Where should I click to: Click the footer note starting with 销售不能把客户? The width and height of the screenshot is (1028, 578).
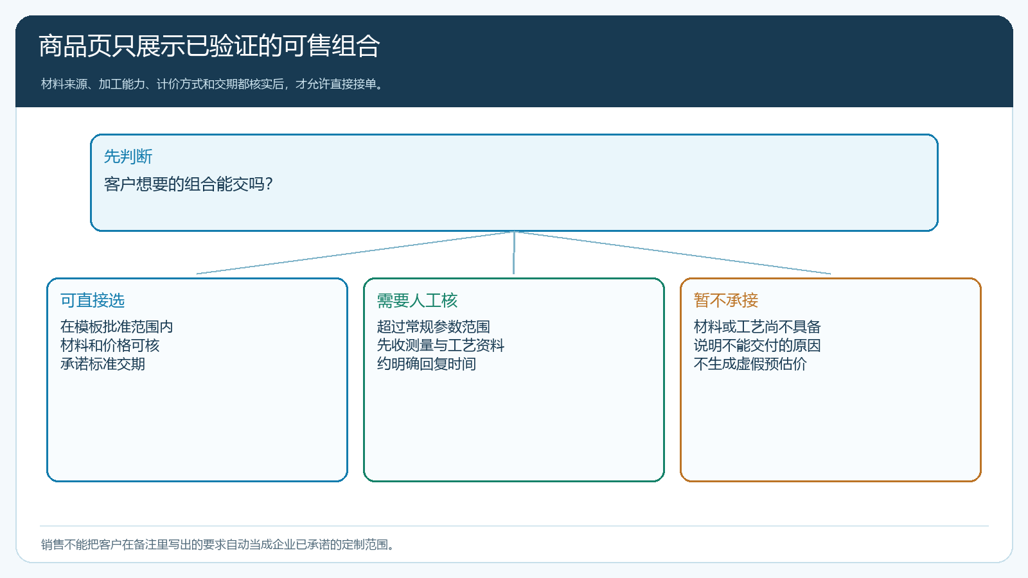click(219, 545)
